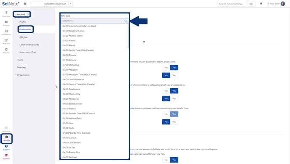Click the time zone list scrollbar
This screenshot has width=290, height=164.
click(x=128, y=36)
